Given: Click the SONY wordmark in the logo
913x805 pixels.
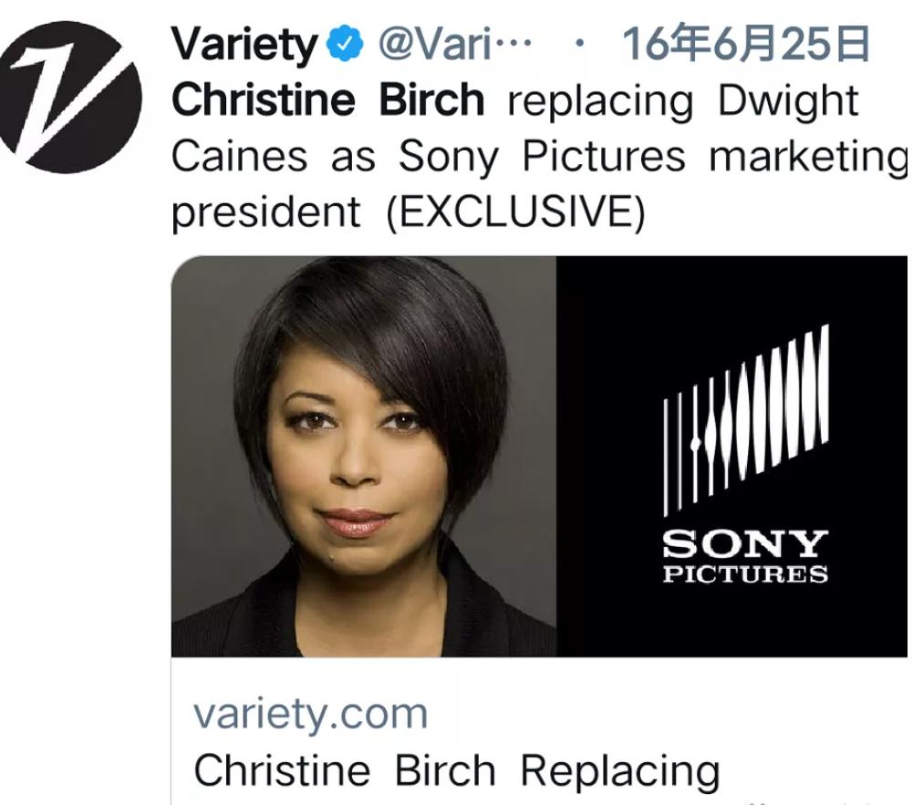Looking at the screenshot, I should coord(745,543).
